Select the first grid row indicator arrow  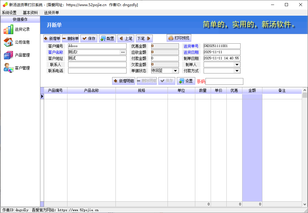42,97
